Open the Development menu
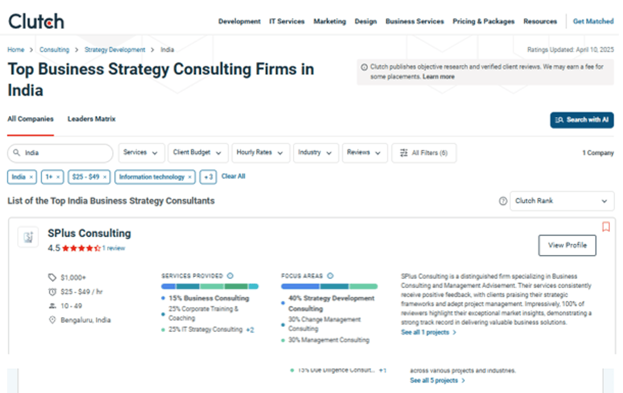The image size is (623, 393). 239,22
